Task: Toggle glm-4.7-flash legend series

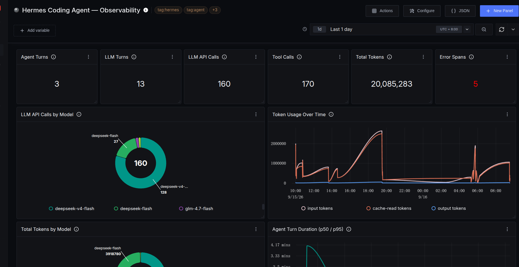Action: (x=196, y=209)
